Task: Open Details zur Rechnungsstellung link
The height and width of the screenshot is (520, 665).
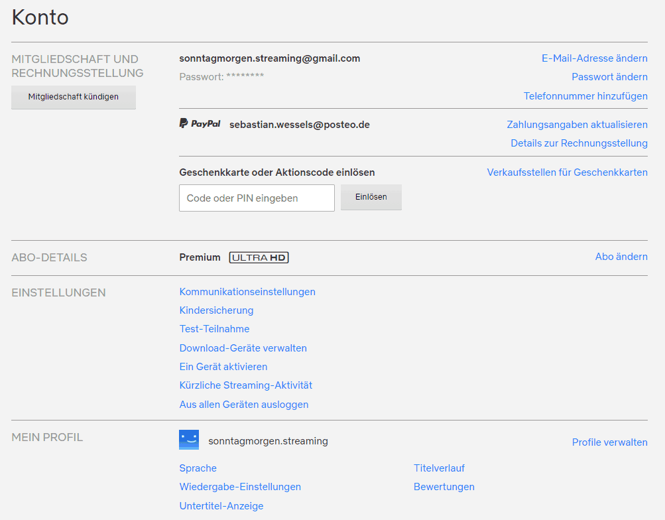Action: pos(579,143)
